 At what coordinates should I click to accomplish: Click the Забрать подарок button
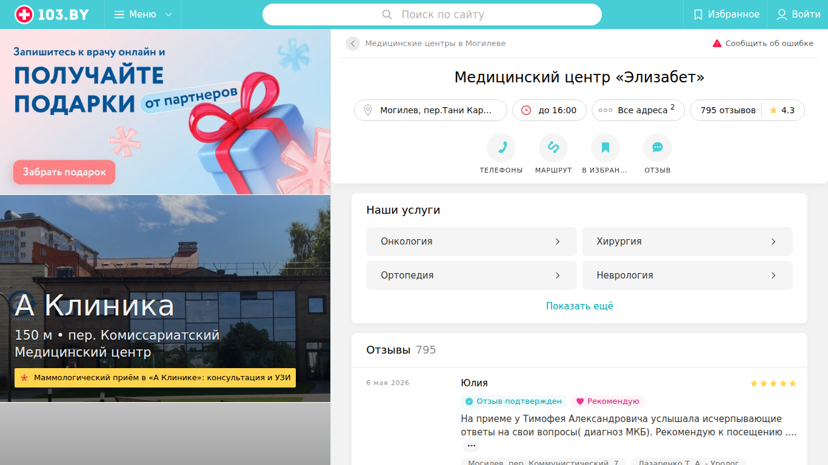[x=64, y=172]
